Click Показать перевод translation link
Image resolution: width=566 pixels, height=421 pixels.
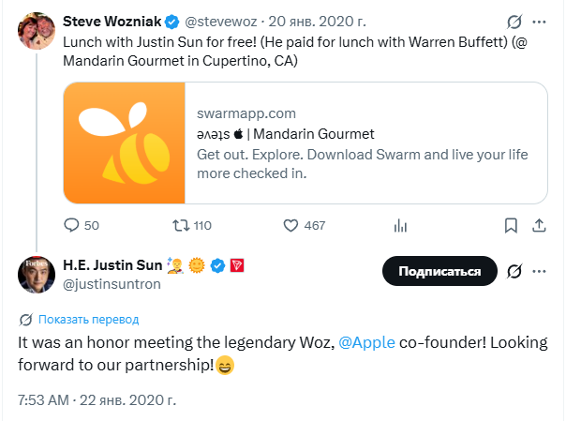[88, 320]
